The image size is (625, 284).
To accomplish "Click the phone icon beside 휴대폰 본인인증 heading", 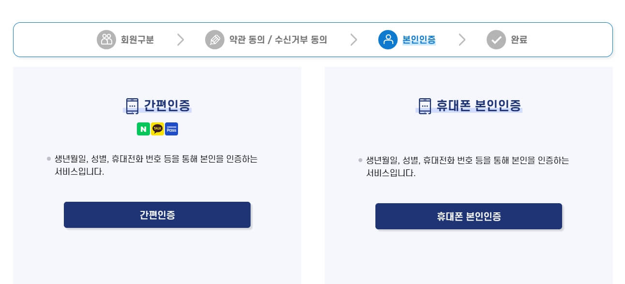I will coord(425,106).
